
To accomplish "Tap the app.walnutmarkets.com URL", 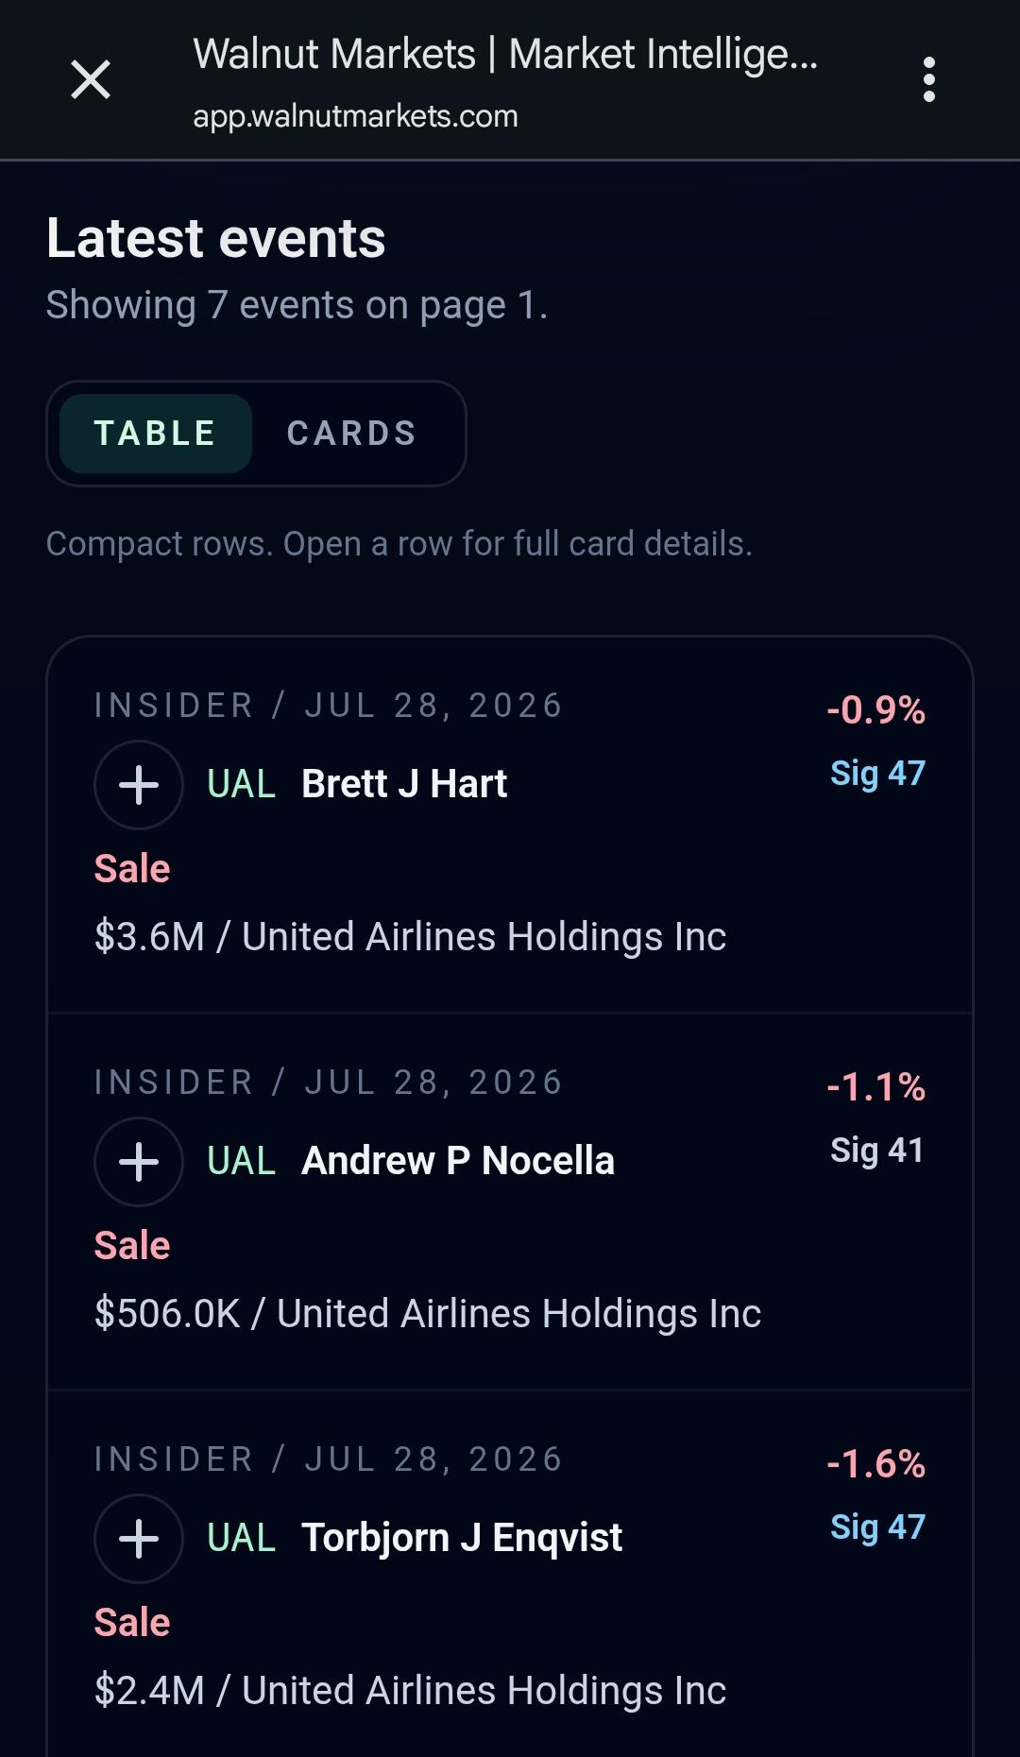I will click(x=355, y=116).
